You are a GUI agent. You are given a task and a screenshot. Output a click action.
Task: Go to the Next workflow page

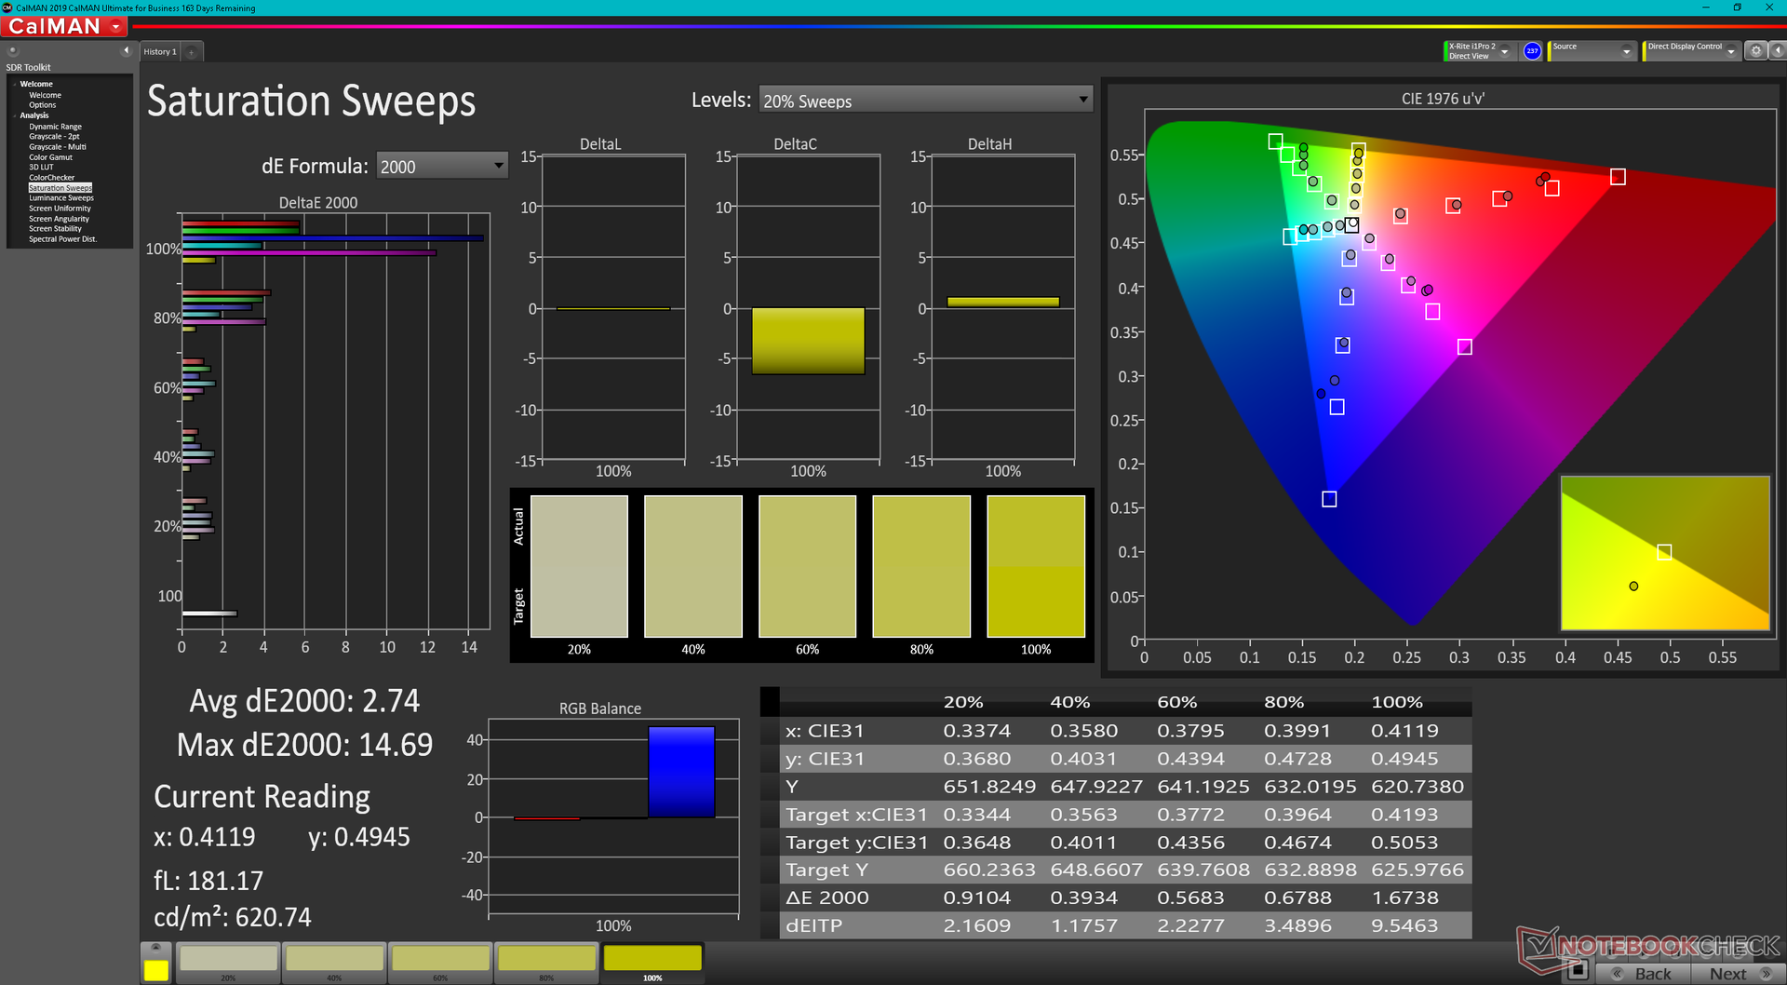[x=1736, y=973]
